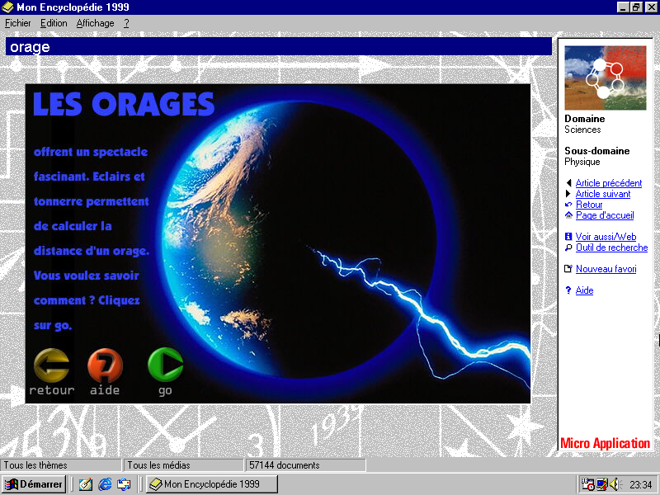Viewport: 660px width, 495px height.
Task: Click the Micro Application logo text
Action: point(605,443)
